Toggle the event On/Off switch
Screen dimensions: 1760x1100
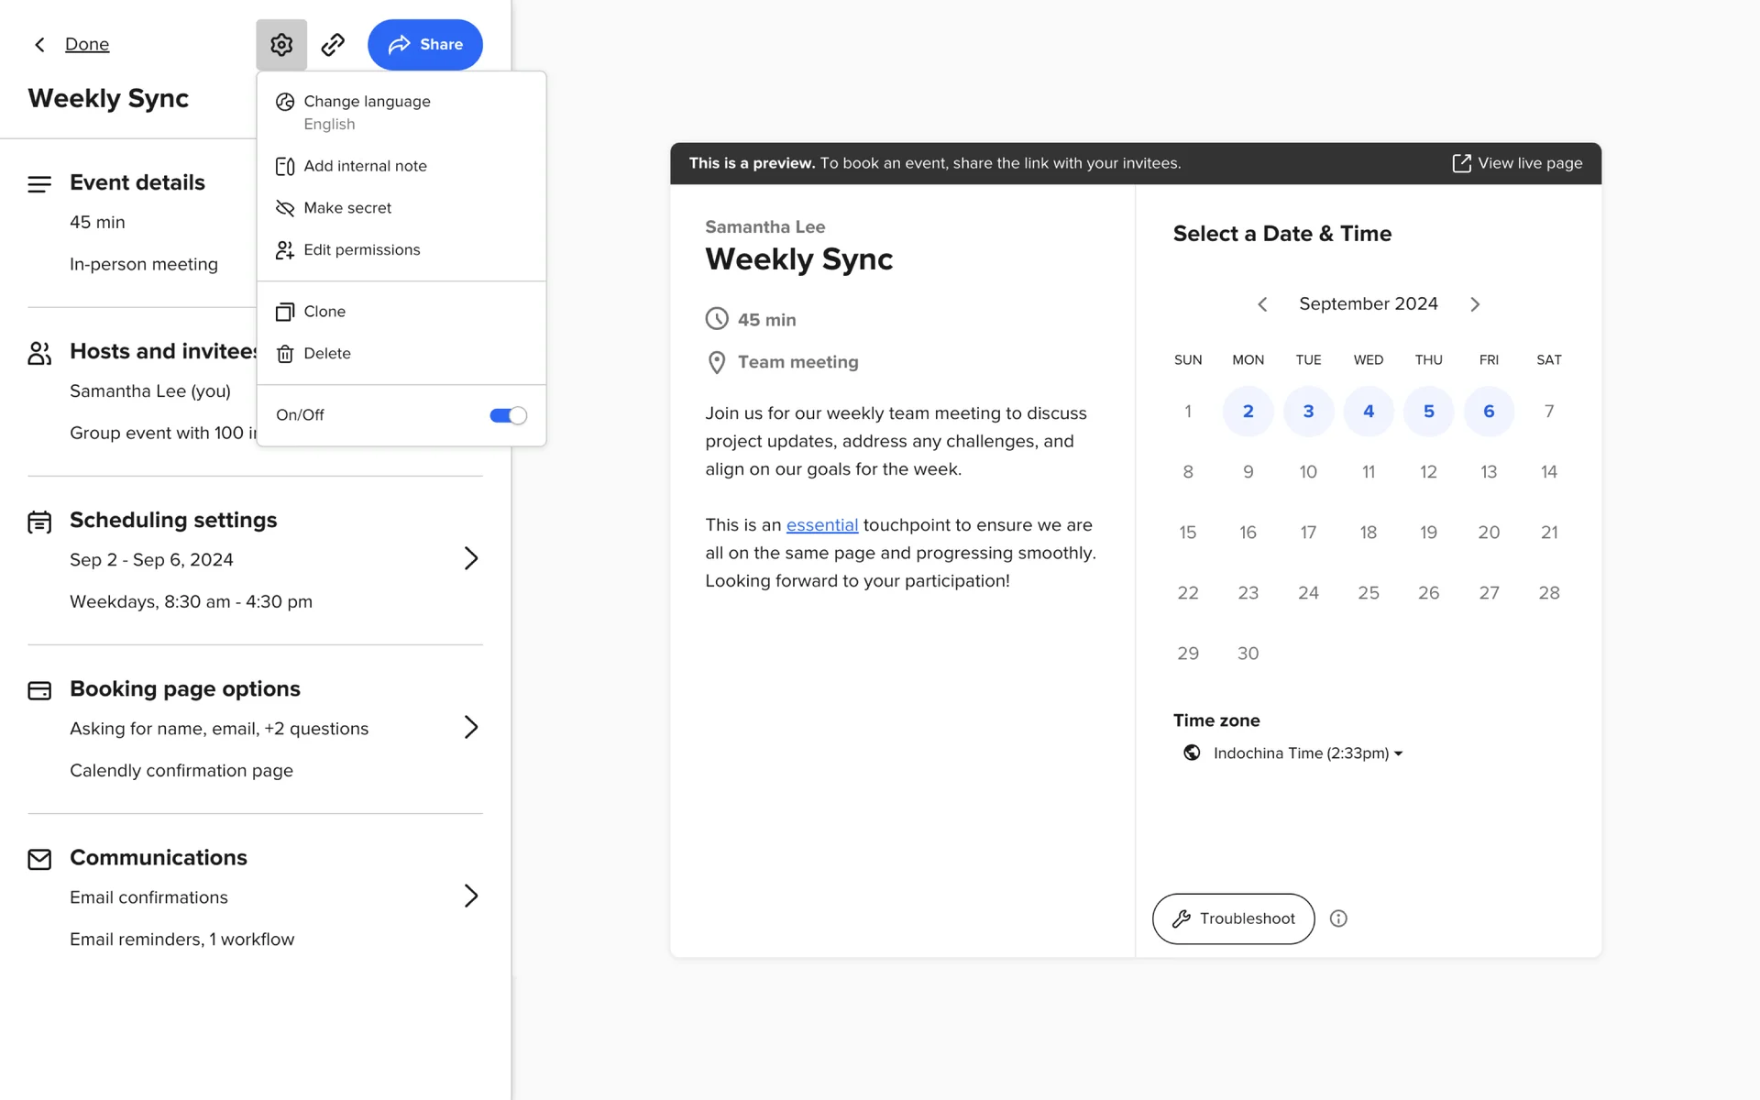[x=508, y=415]
